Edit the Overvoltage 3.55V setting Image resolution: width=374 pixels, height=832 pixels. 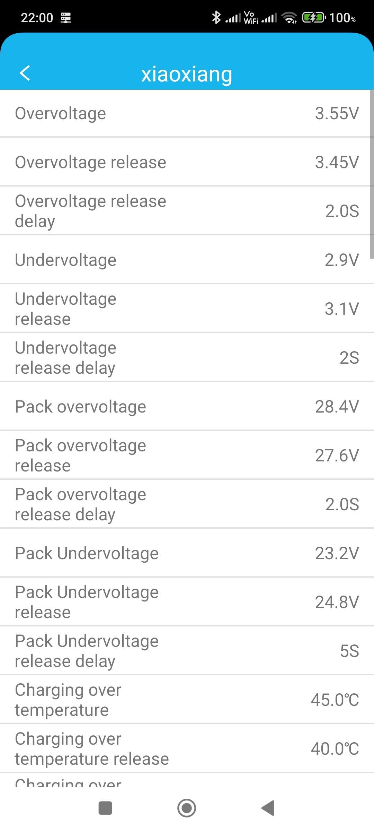(187, 113)
